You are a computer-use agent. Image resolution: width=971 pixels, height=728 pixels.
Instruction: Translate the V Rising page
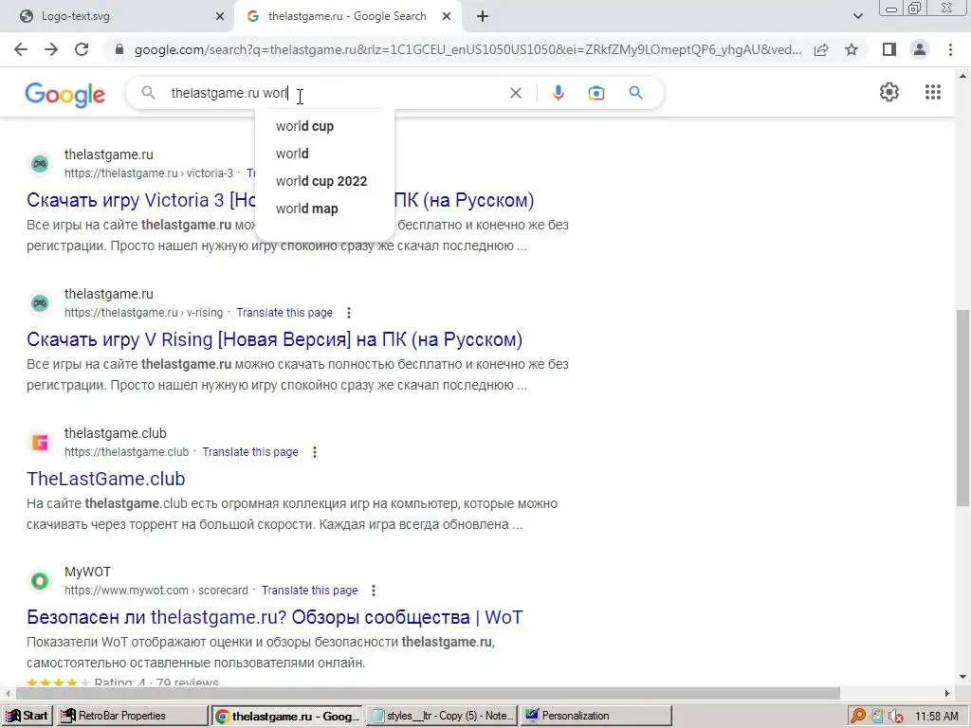click(284, 313)
